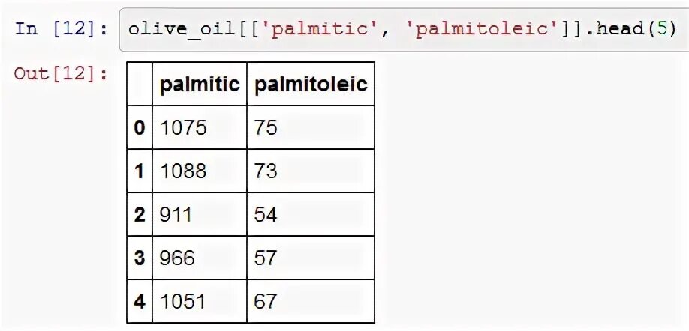Select row index 3

(x=140, y=258)
